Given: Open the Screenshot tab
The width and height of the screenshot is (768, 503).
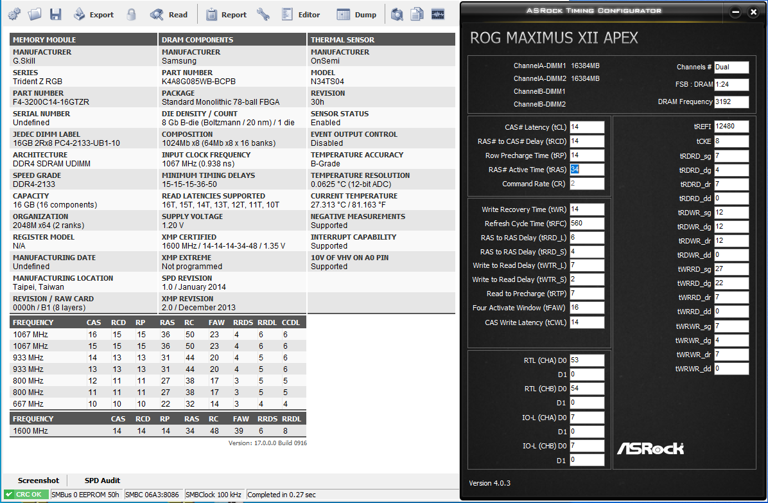Looking at the screenshot, I should pos(38,481).
